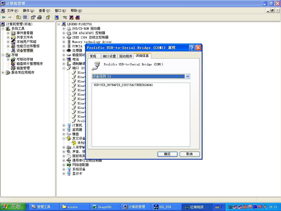Click the Forward arrow toolbar icon
This screenshot has height=211, width=281.
point(10,17)
